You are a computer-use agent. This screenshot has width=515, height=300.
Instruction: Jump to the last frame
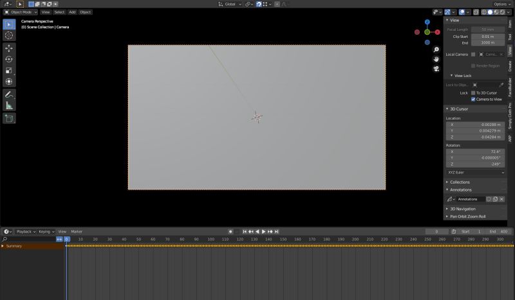(x=277, y=231)
